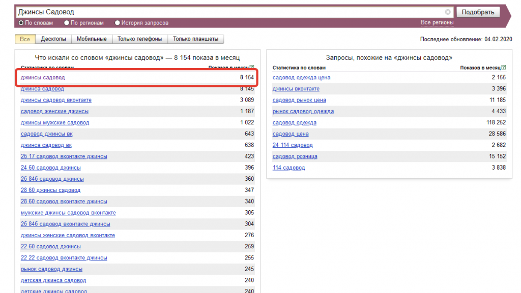Open the джинсы садовод вконтакте link
This screenshot has width=521, height=293.
(x=56, y=100)
